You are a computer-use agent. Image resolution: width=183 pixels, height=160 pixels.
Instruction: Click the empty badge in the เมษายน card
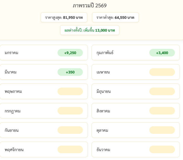point(162,72)
